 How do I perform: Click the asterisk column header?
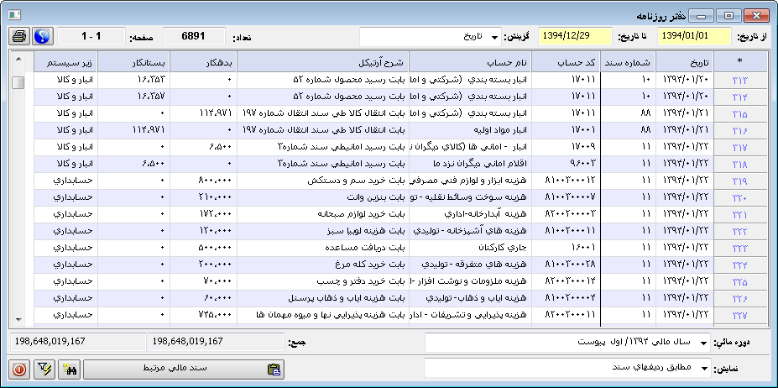click(739, 62)
